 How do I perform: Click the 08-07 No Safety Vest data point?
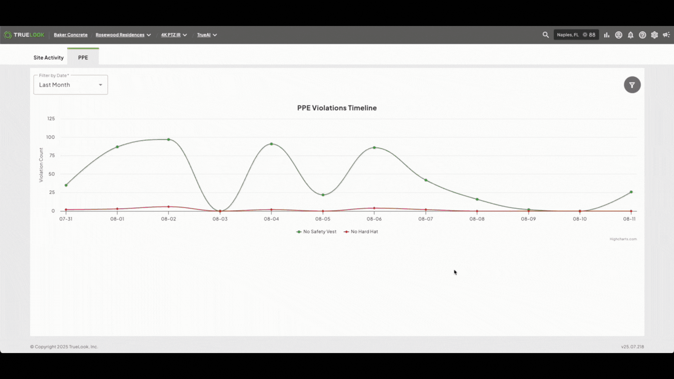tap(426, 180)
